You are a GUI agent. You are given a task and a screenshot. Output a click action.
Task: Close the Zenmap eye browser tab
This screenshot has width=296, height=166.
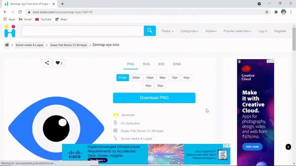click(x=54, y=4)
